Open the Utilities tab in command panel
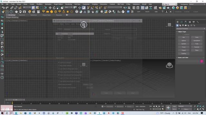The width and height of the screenshot is (206, 115). click(x=198, y=22)
